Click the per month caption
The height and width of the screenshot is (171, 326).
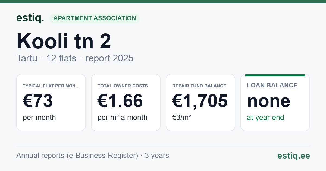point(39,118)
